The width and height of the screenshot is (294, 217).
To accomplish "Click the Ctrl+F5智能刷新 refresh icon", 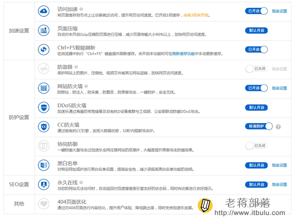I will (44, 49).
